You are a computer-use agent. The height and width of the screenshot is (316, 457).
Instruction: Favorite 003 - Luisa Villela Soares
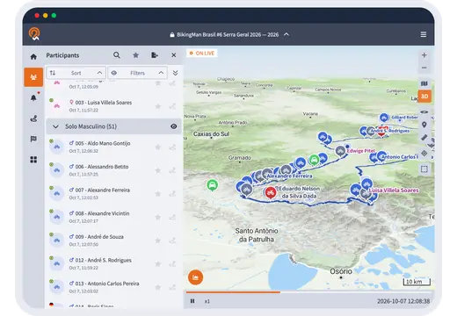coord(158,106)
